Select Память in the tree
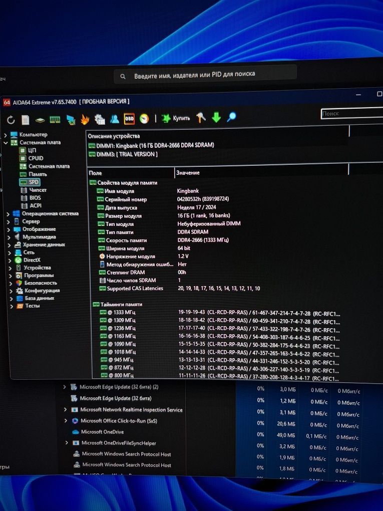 pyautogui.click(x=38, y=174)
